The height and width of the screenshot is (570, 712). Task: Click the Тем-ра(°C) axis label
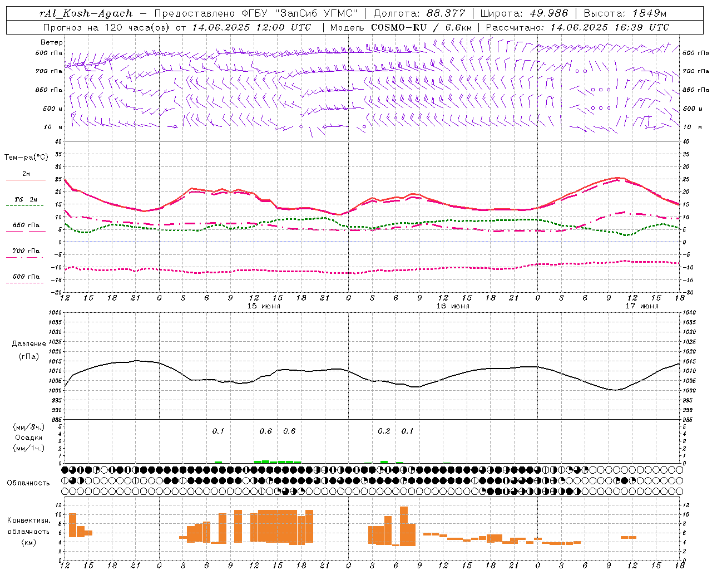(x=26, y=158)
